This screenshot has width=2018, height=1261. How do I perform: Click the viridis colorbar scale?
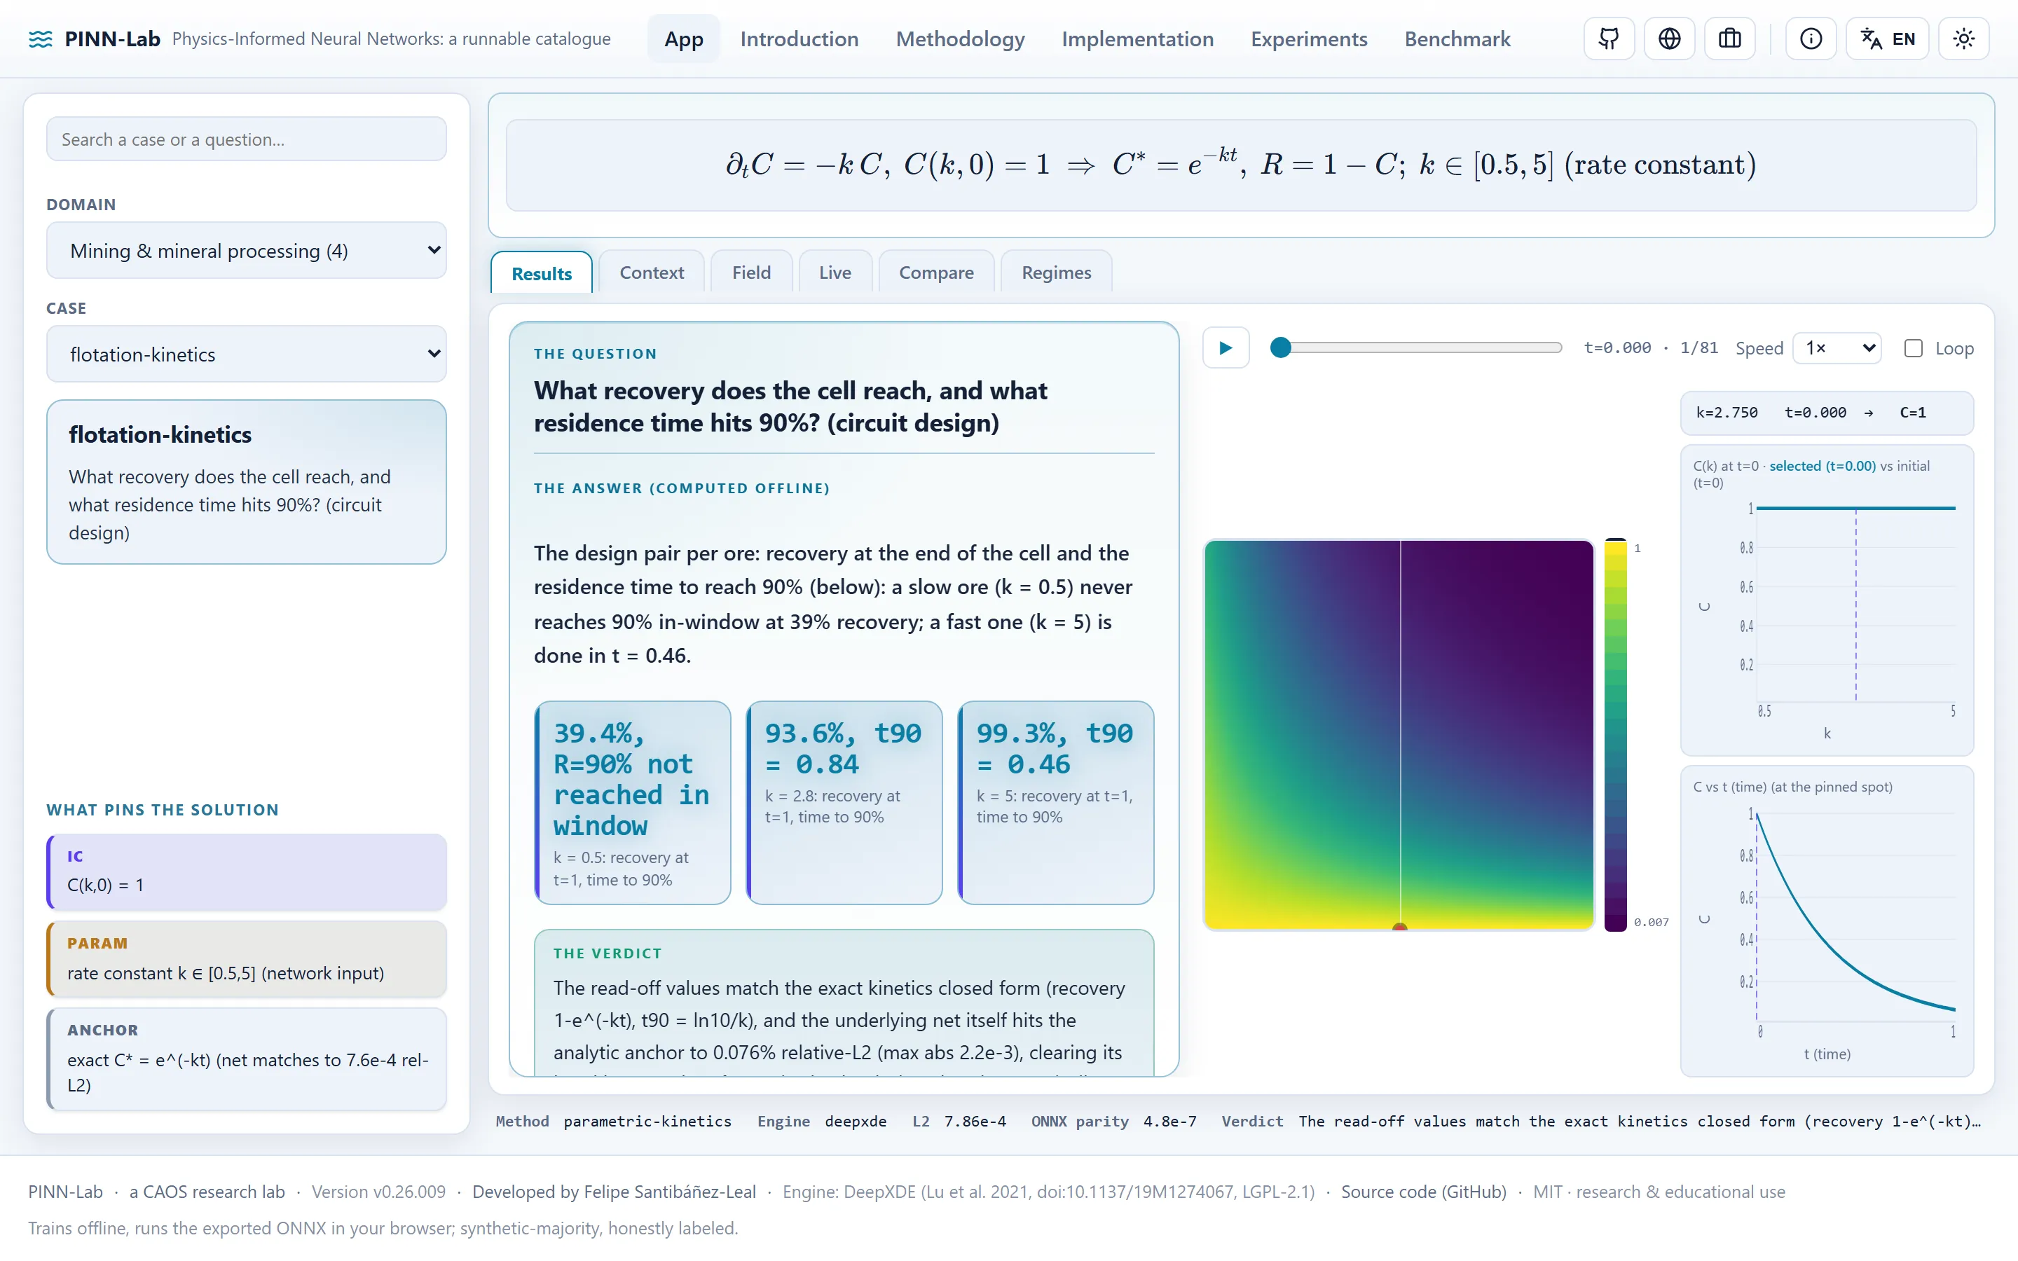tap(1615, 735)
